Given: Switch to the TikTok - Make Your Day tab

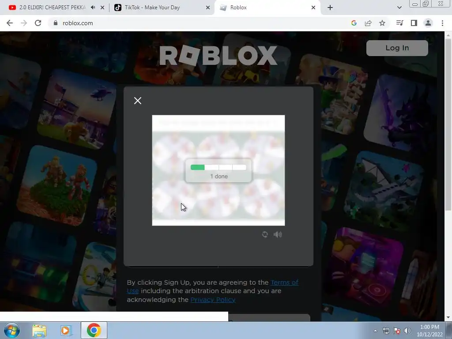Looking at the screenshot, I should pyautogui.click(x=152, y=8).
